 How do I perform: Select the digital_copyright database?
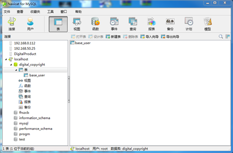pyautogui.click(x=32, y=65)
